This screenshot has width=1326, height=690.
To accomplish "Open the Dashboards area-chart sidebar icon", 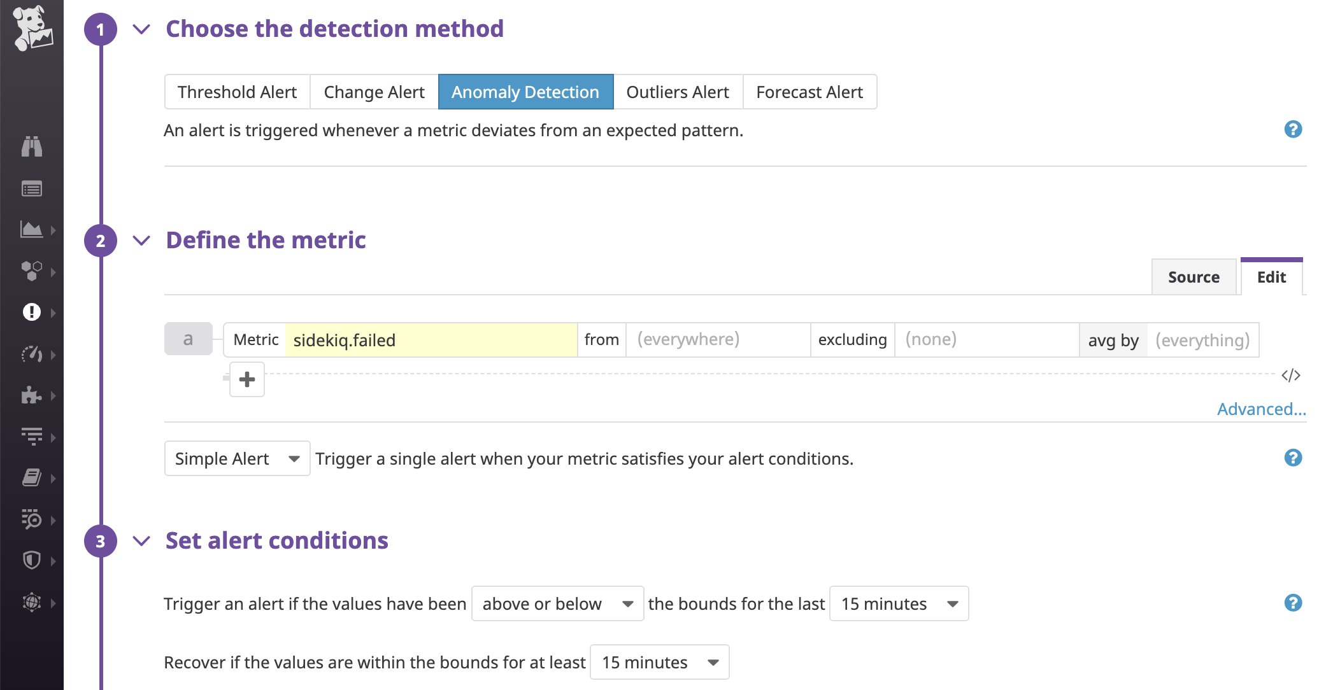I will [x=31, y=229].
